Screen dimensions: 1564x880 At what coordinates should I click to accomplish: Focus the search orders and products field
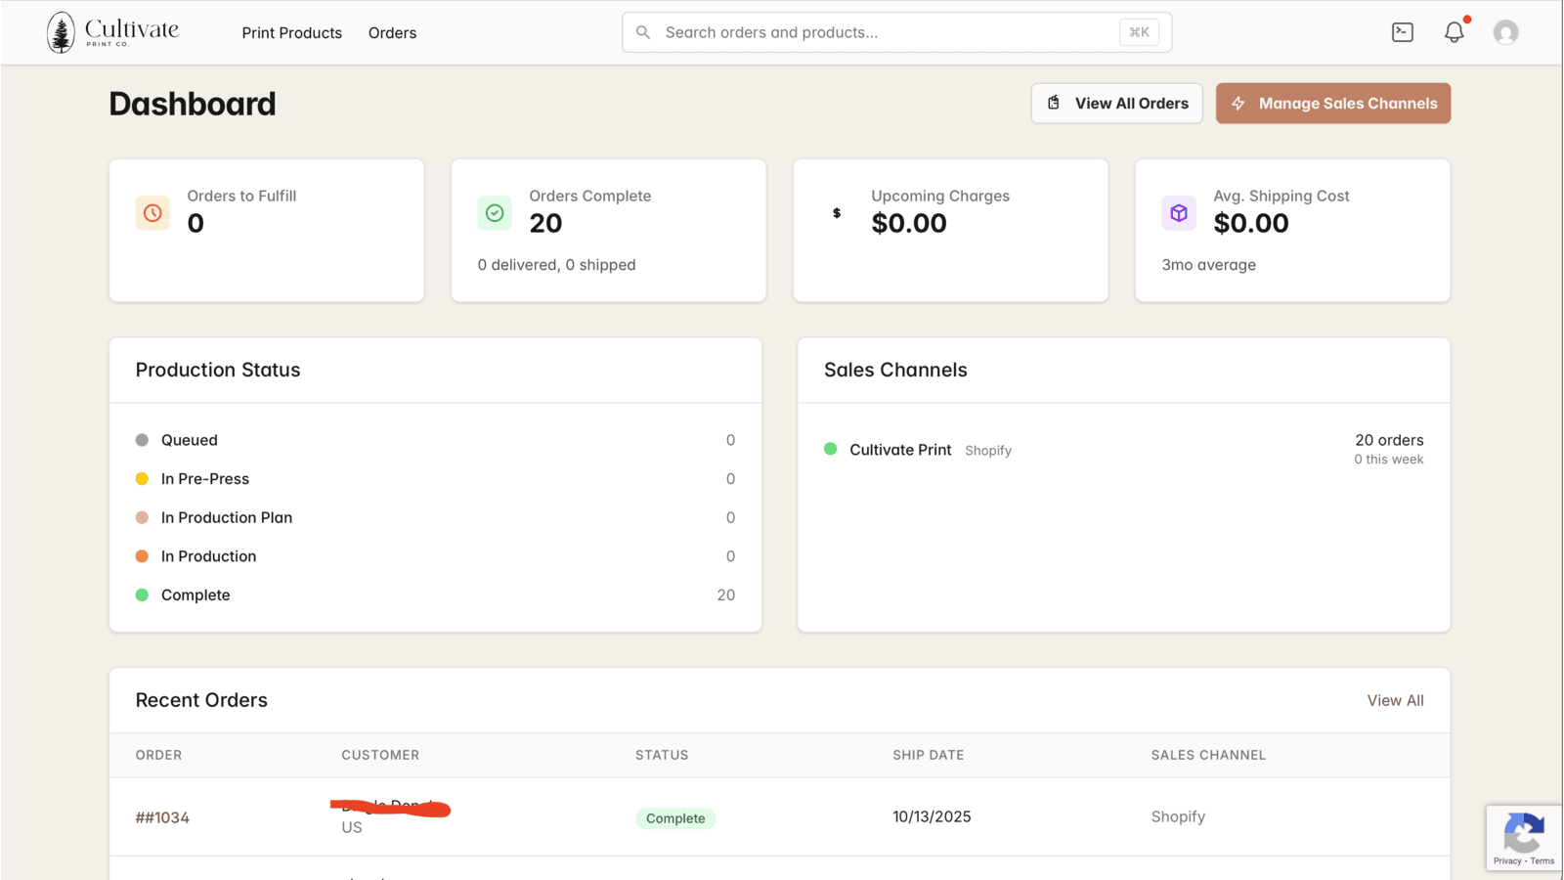coord(896,32)
